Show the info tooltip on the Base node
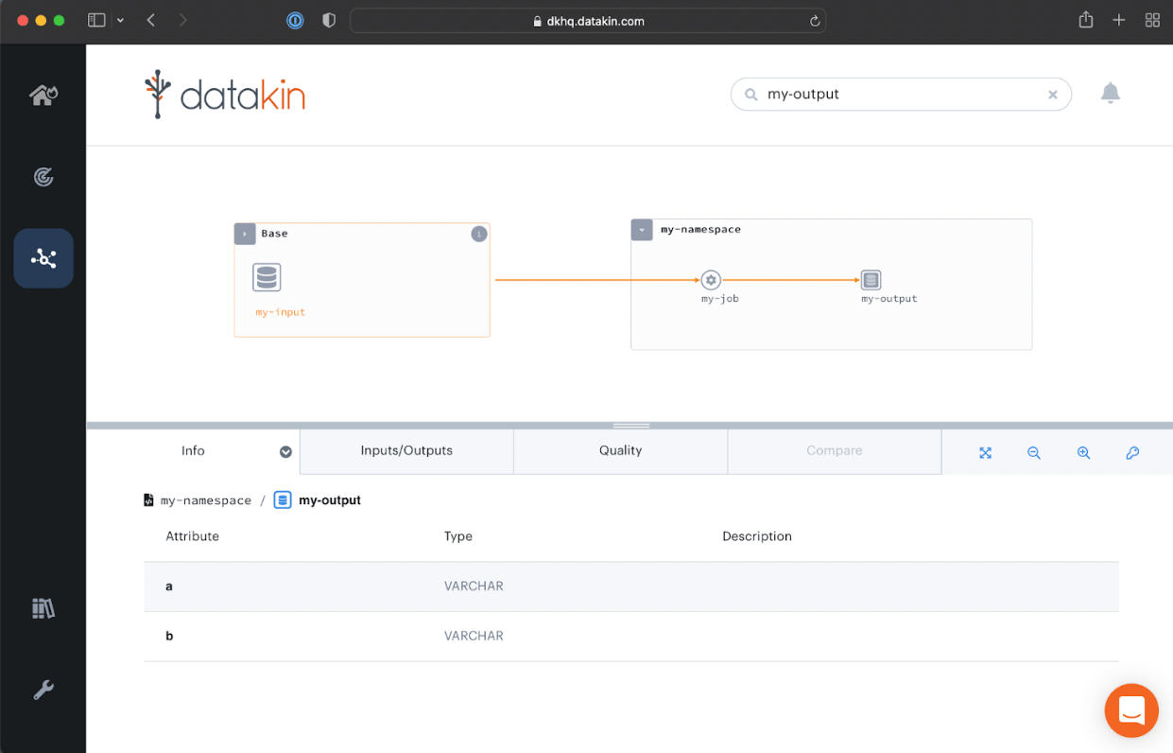The width and height of the screenshot is (1173, 753). 479,234
